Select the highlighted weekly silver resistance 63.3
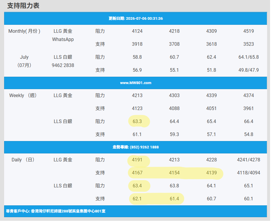The width and height of the screenshot is (273, 221). pos(137,121)
